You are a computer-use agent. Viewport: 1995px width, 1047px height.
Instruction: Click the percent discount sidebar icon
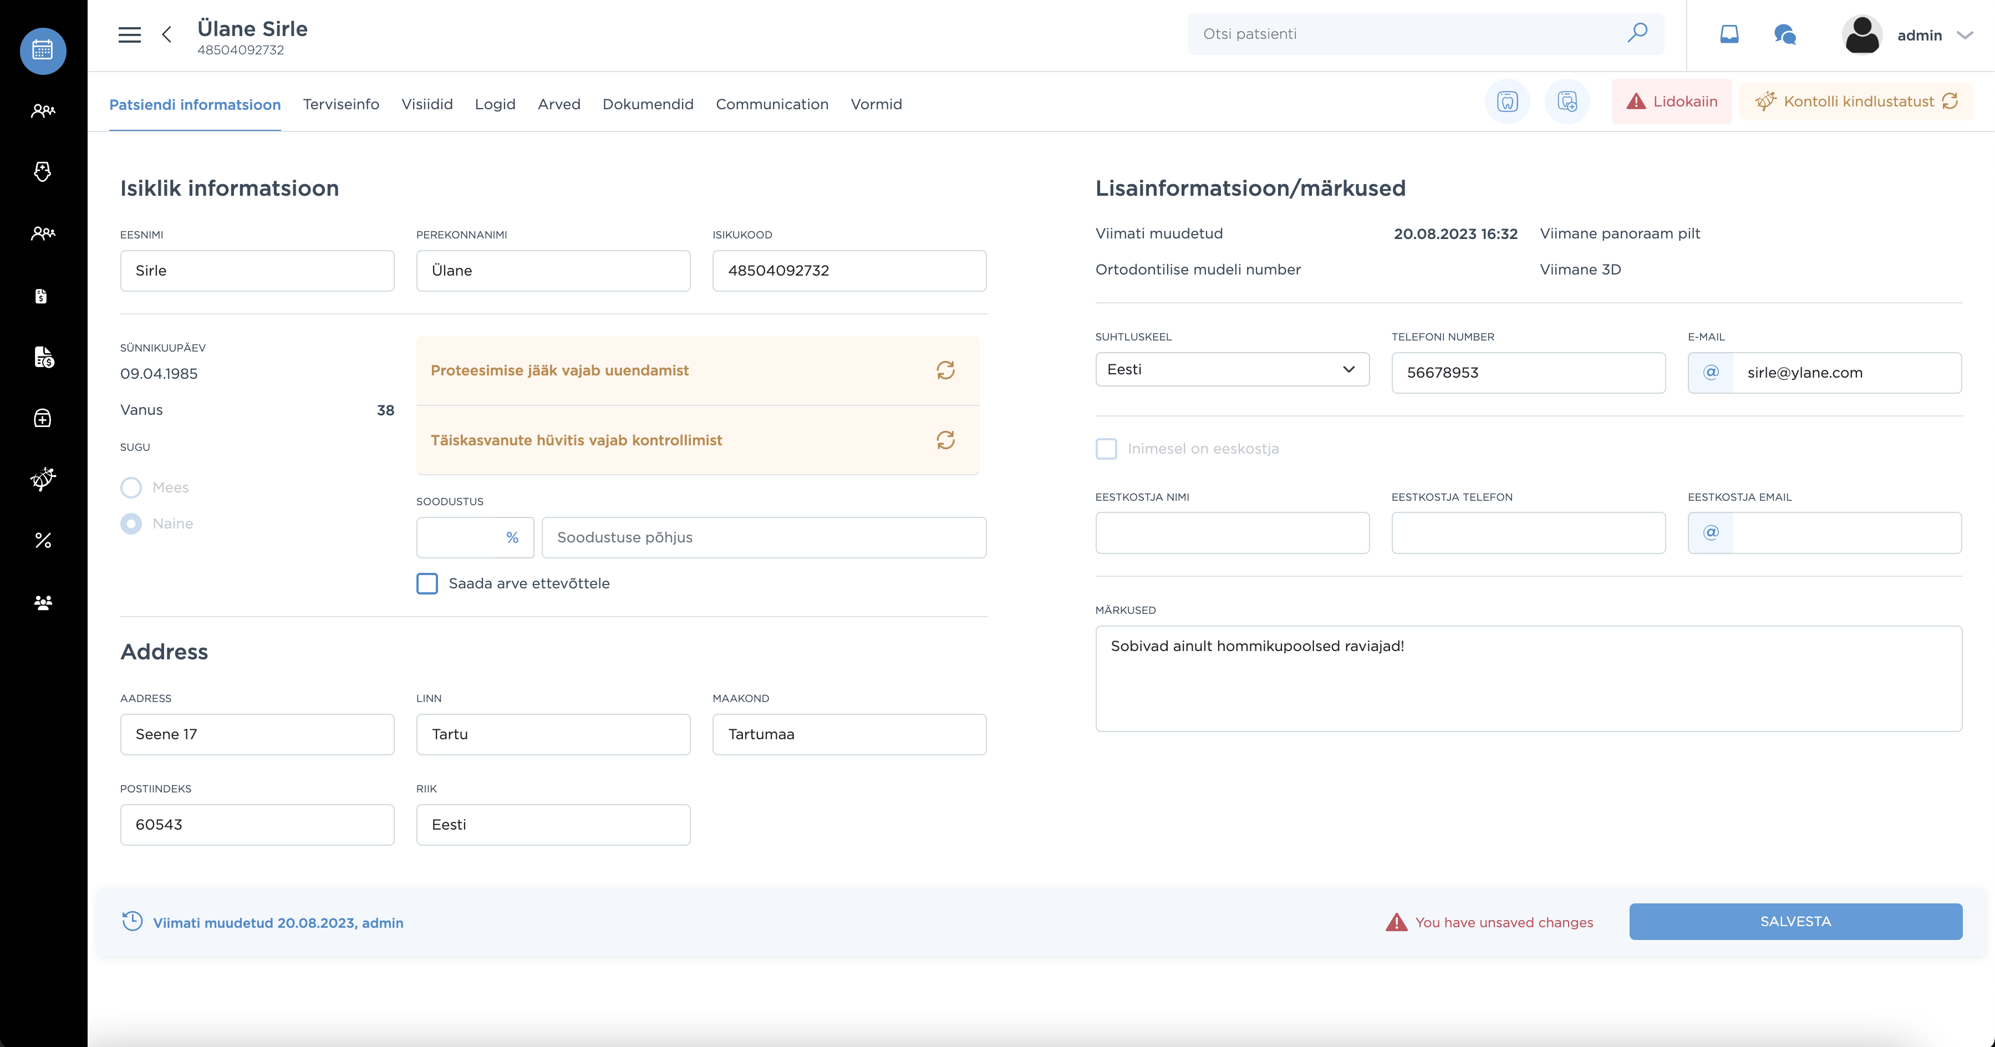43,541
